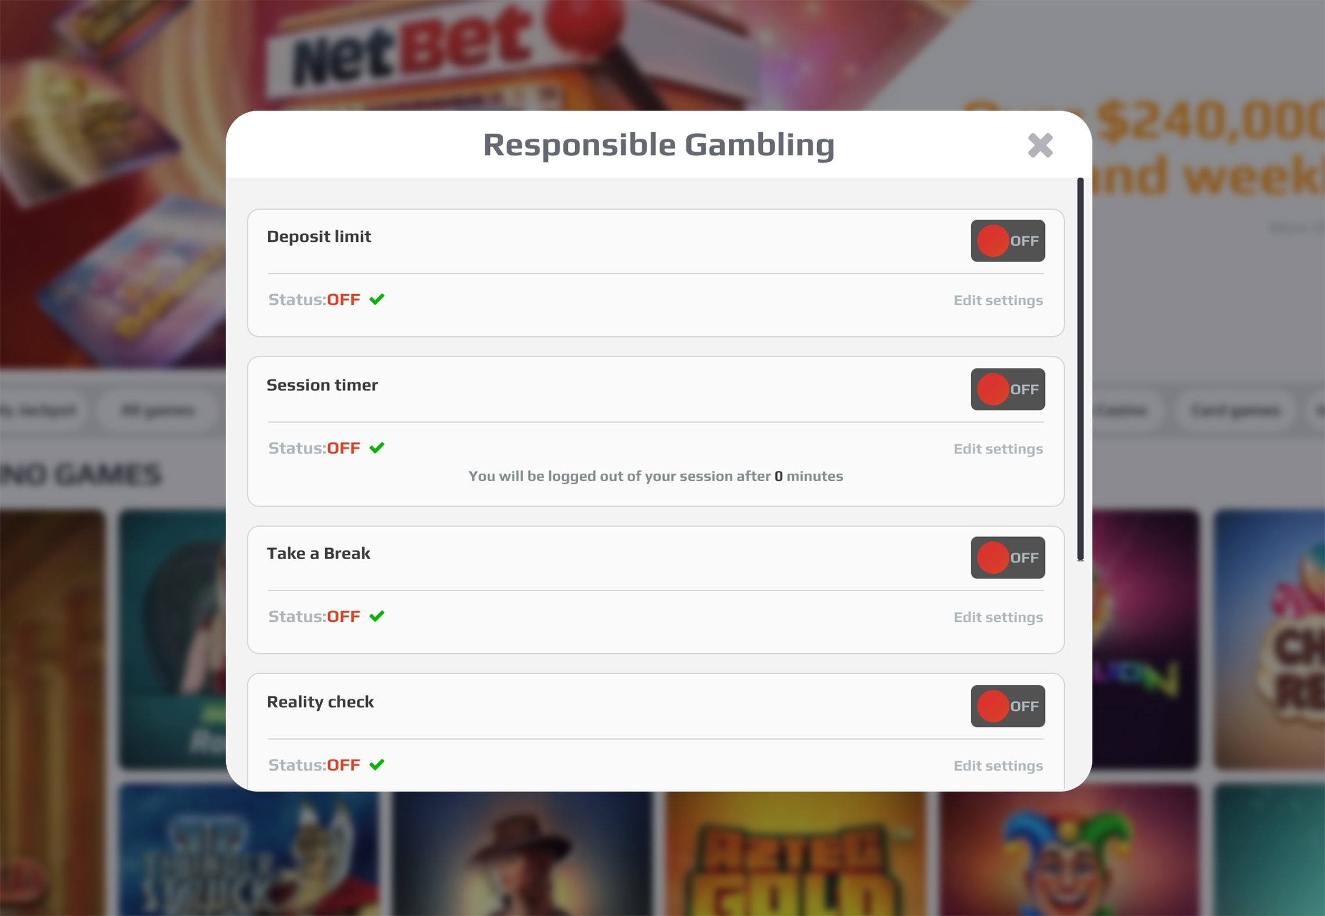Click the green checkmark beside Session timer status

coord(377,448)
